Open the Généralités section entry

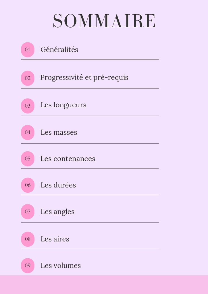(59, 50)
